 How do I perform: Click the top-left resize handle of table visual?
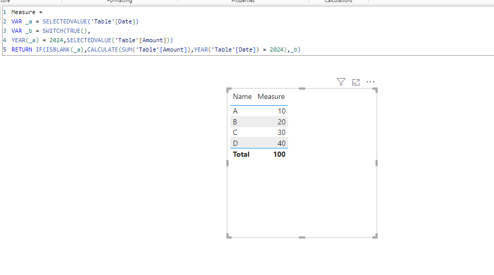228,90
